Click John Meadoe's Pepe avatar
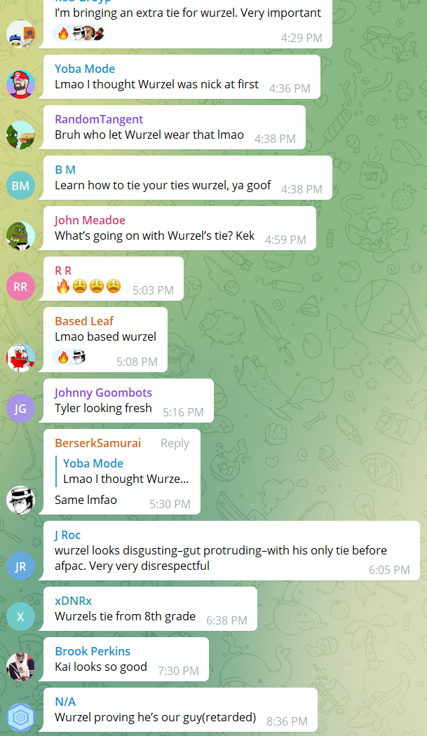Image resolution: width=427 pixels, height=736 pixels. click(x=20, y=236)
